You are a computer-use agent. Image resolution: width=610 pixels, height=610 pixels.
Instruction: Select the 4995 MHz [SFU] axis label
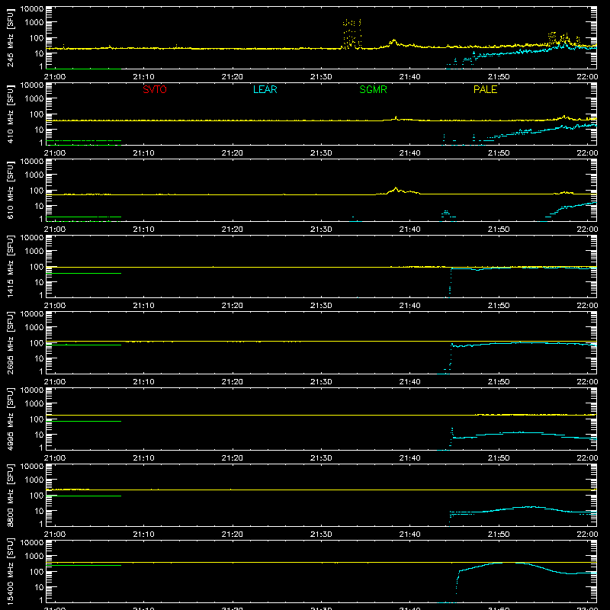10,419
